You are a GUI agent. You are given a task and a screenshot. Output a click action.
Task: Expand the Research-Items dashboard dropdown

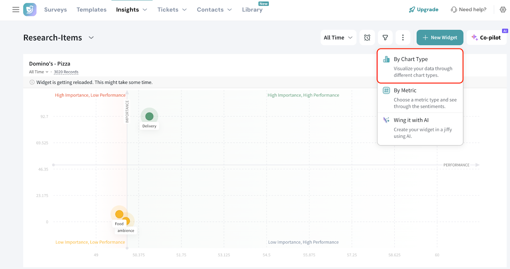tap(91, 38)
